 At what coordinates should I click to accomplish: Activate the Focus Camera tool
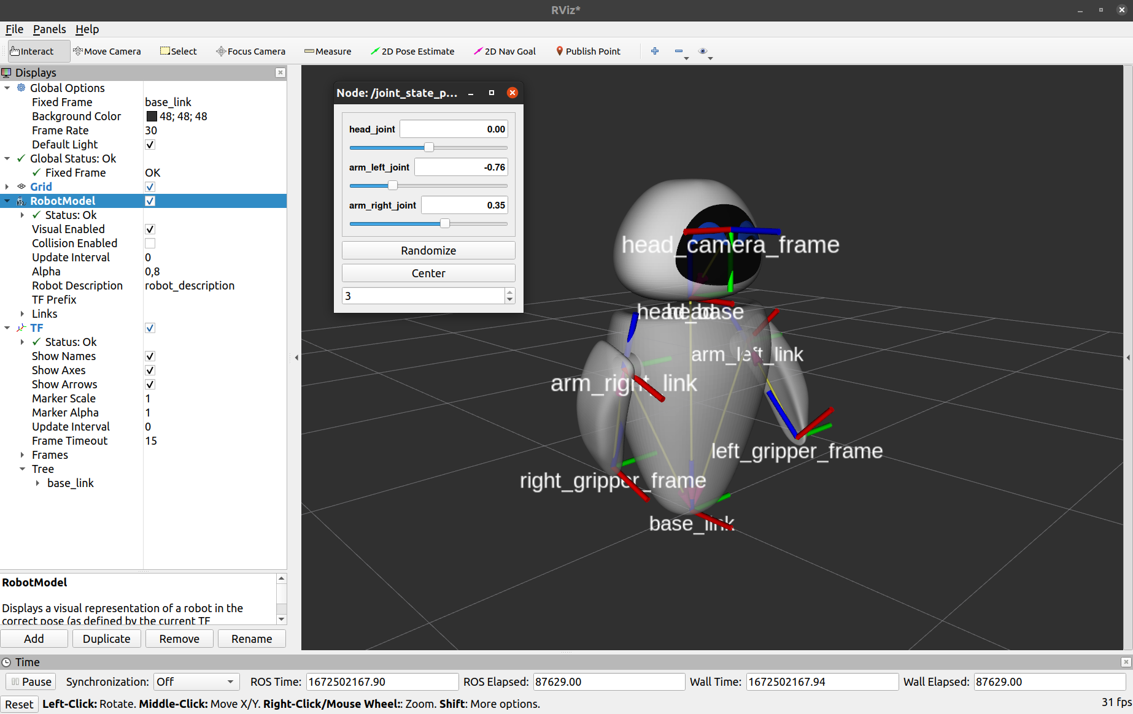250,52
